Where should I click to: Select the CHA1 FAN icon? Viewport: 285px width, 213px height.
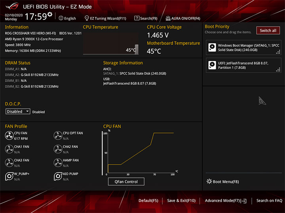9,149
